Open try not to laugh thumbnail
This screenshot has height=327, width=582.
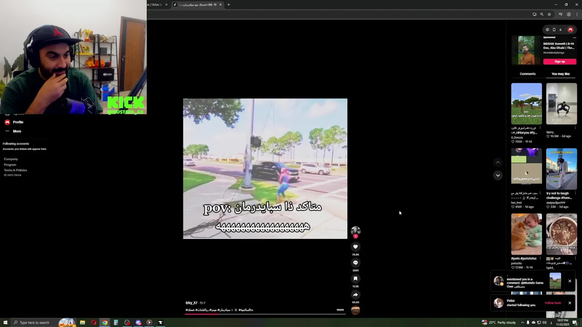coord(562,169)
